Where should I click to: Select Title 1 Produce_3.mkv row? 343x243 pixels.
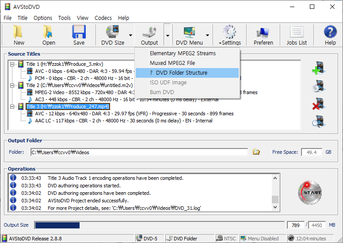(65, 64)
